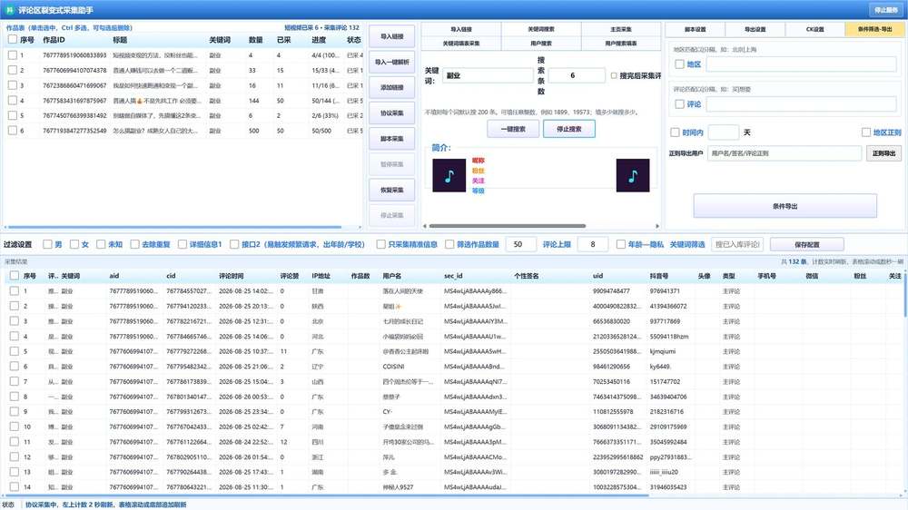Screen dimensions: 908x510
Task: Switch to the 脚本设置 tab
Action: click(x=695, y=29)
